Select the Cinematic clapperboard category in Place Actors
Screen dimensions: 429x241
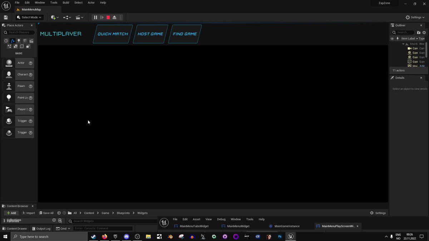31,40
